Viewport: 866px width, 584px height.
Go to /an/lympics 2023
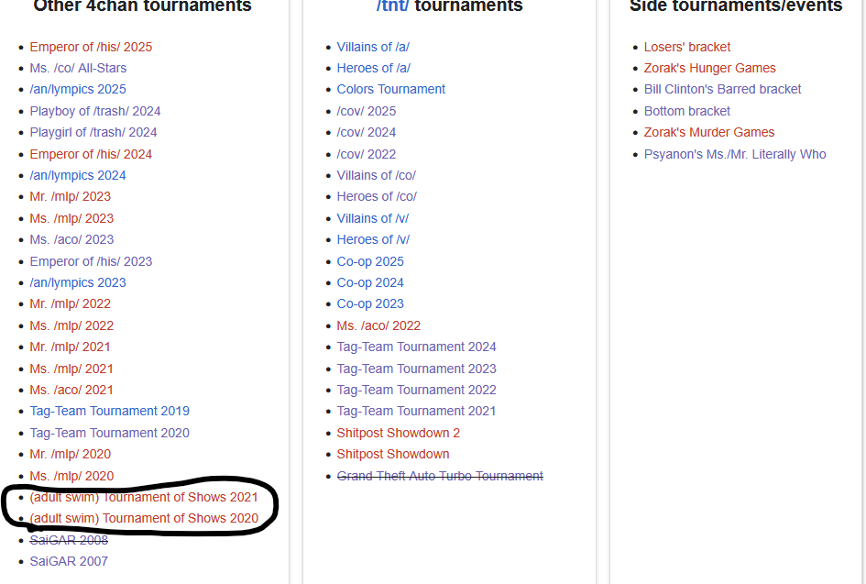78,282
